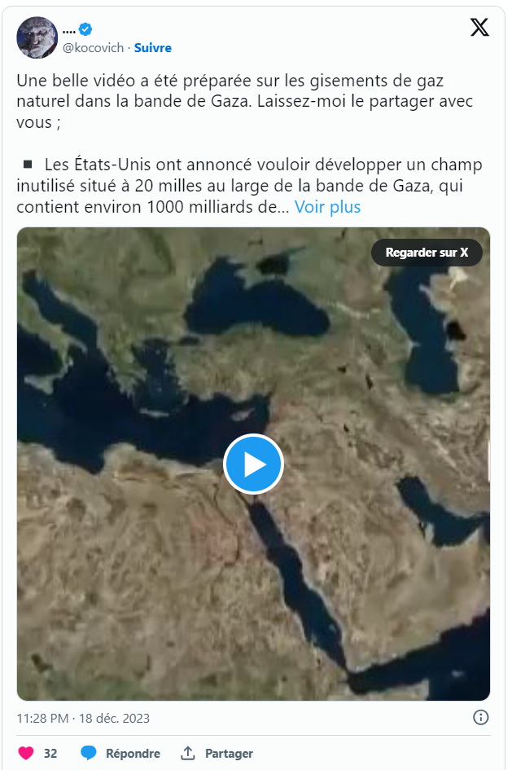Click the Regarder sur X button
Screen dimensions: 512x770
427,253
